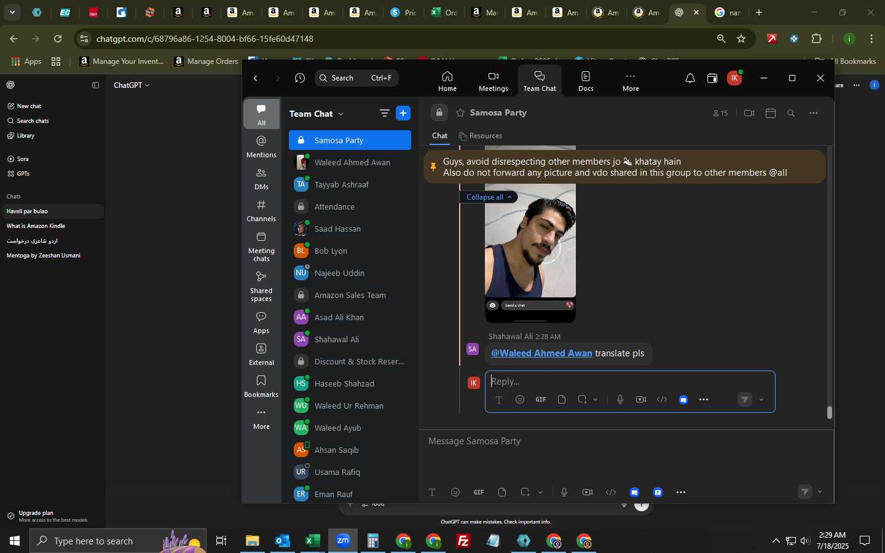885x553 pixels.
Task: Switch to the Resources tab
Action: (x=481, y=136)
